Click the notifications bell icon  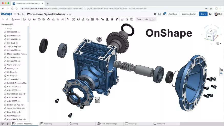tap(164, 14)
